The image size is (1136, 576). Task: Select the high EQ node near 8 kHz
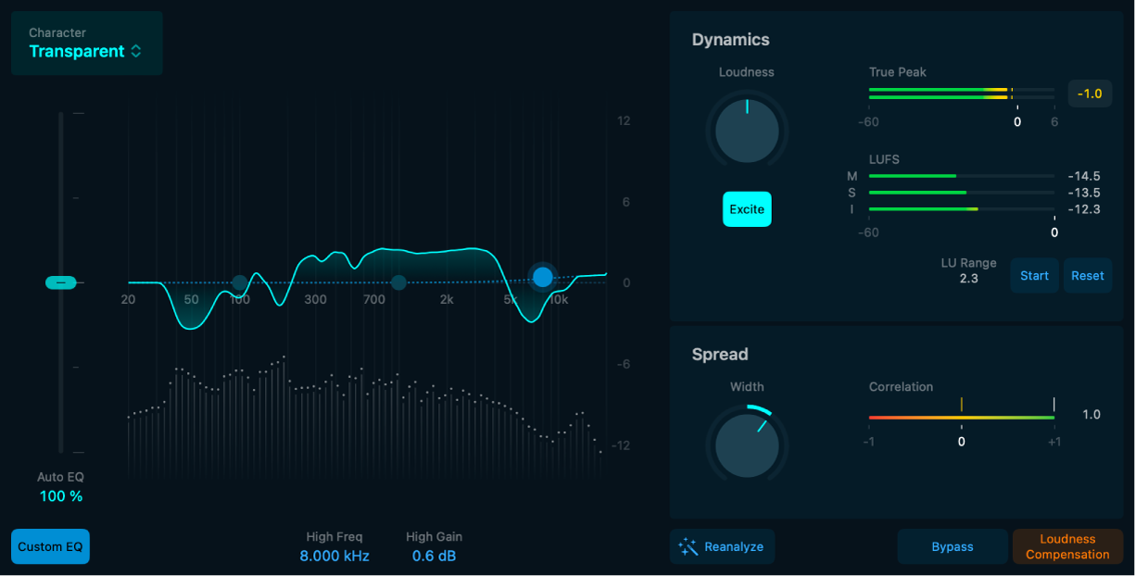point(542,277)
